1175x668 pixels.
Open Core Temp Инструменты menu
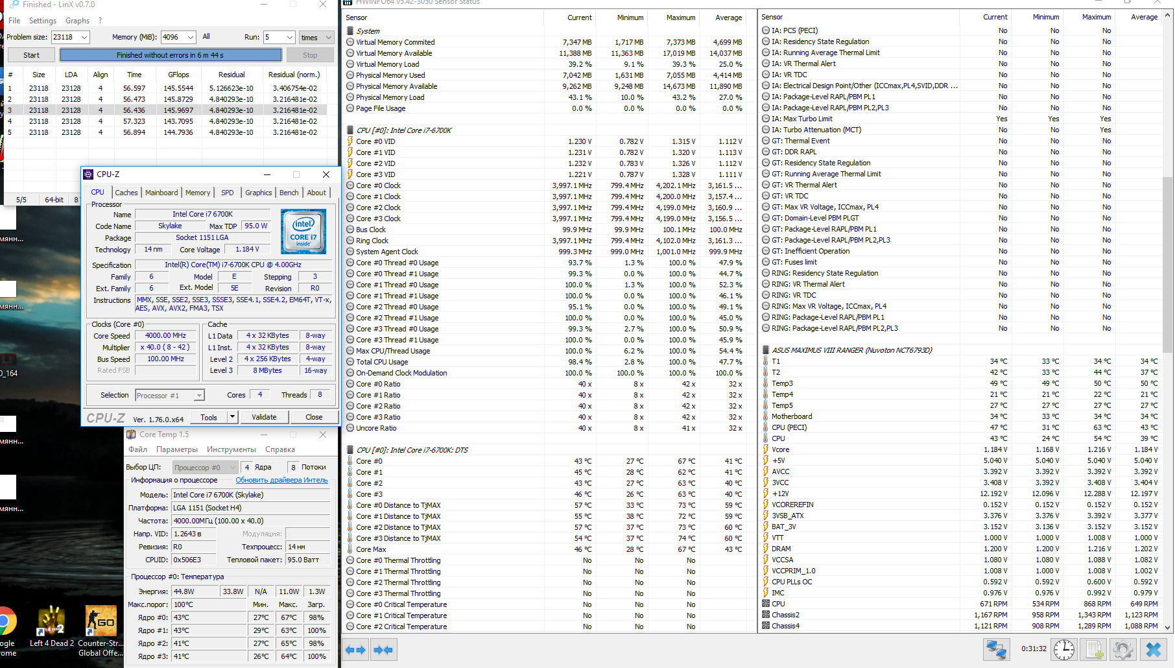(231, 449)
